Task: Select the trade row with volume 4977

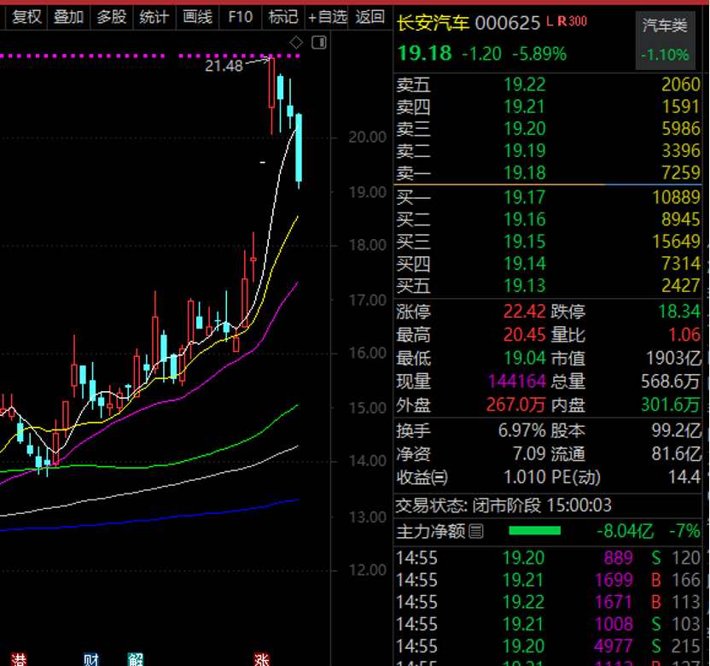Action: point(548,646)
